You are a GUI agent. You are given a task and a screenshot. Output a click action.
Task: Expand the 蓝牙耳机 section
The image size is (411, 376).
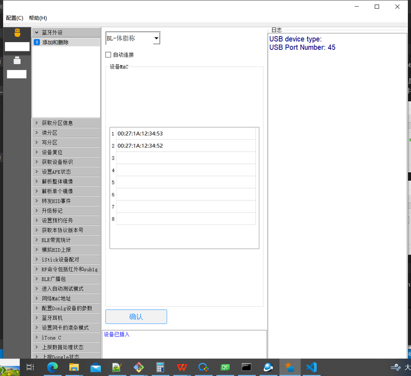pyautogui.click(x=66, y=318)
